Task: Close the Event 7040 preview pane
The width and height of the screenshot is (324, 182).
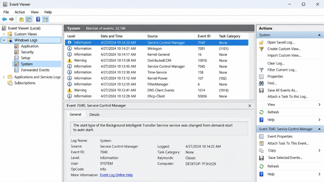Action: pyautogui.click(x=250, y=106)
